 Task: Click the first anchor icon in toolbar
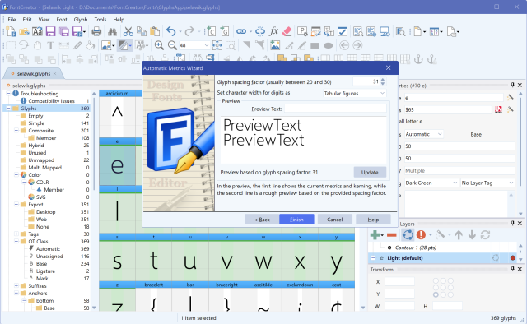[418, 59]
